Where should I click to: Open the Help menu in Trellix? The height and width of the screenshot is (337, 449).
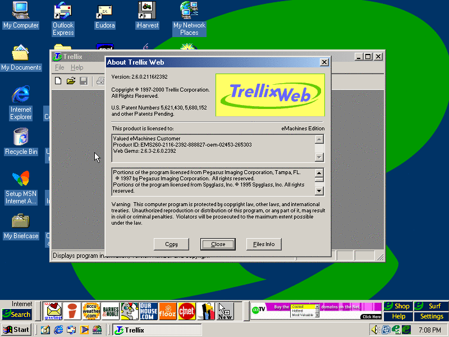(x=77, y=67)
